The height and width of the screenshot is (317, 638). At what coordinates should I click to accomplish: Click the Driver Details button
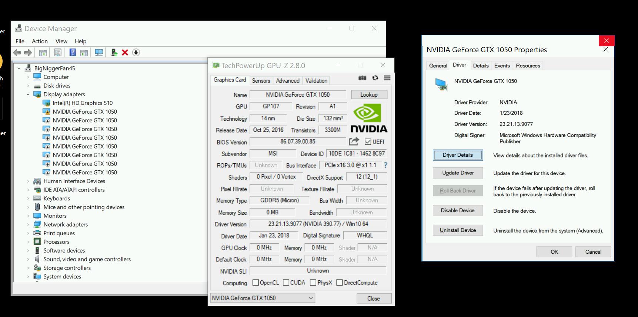(x=458, y=155)
